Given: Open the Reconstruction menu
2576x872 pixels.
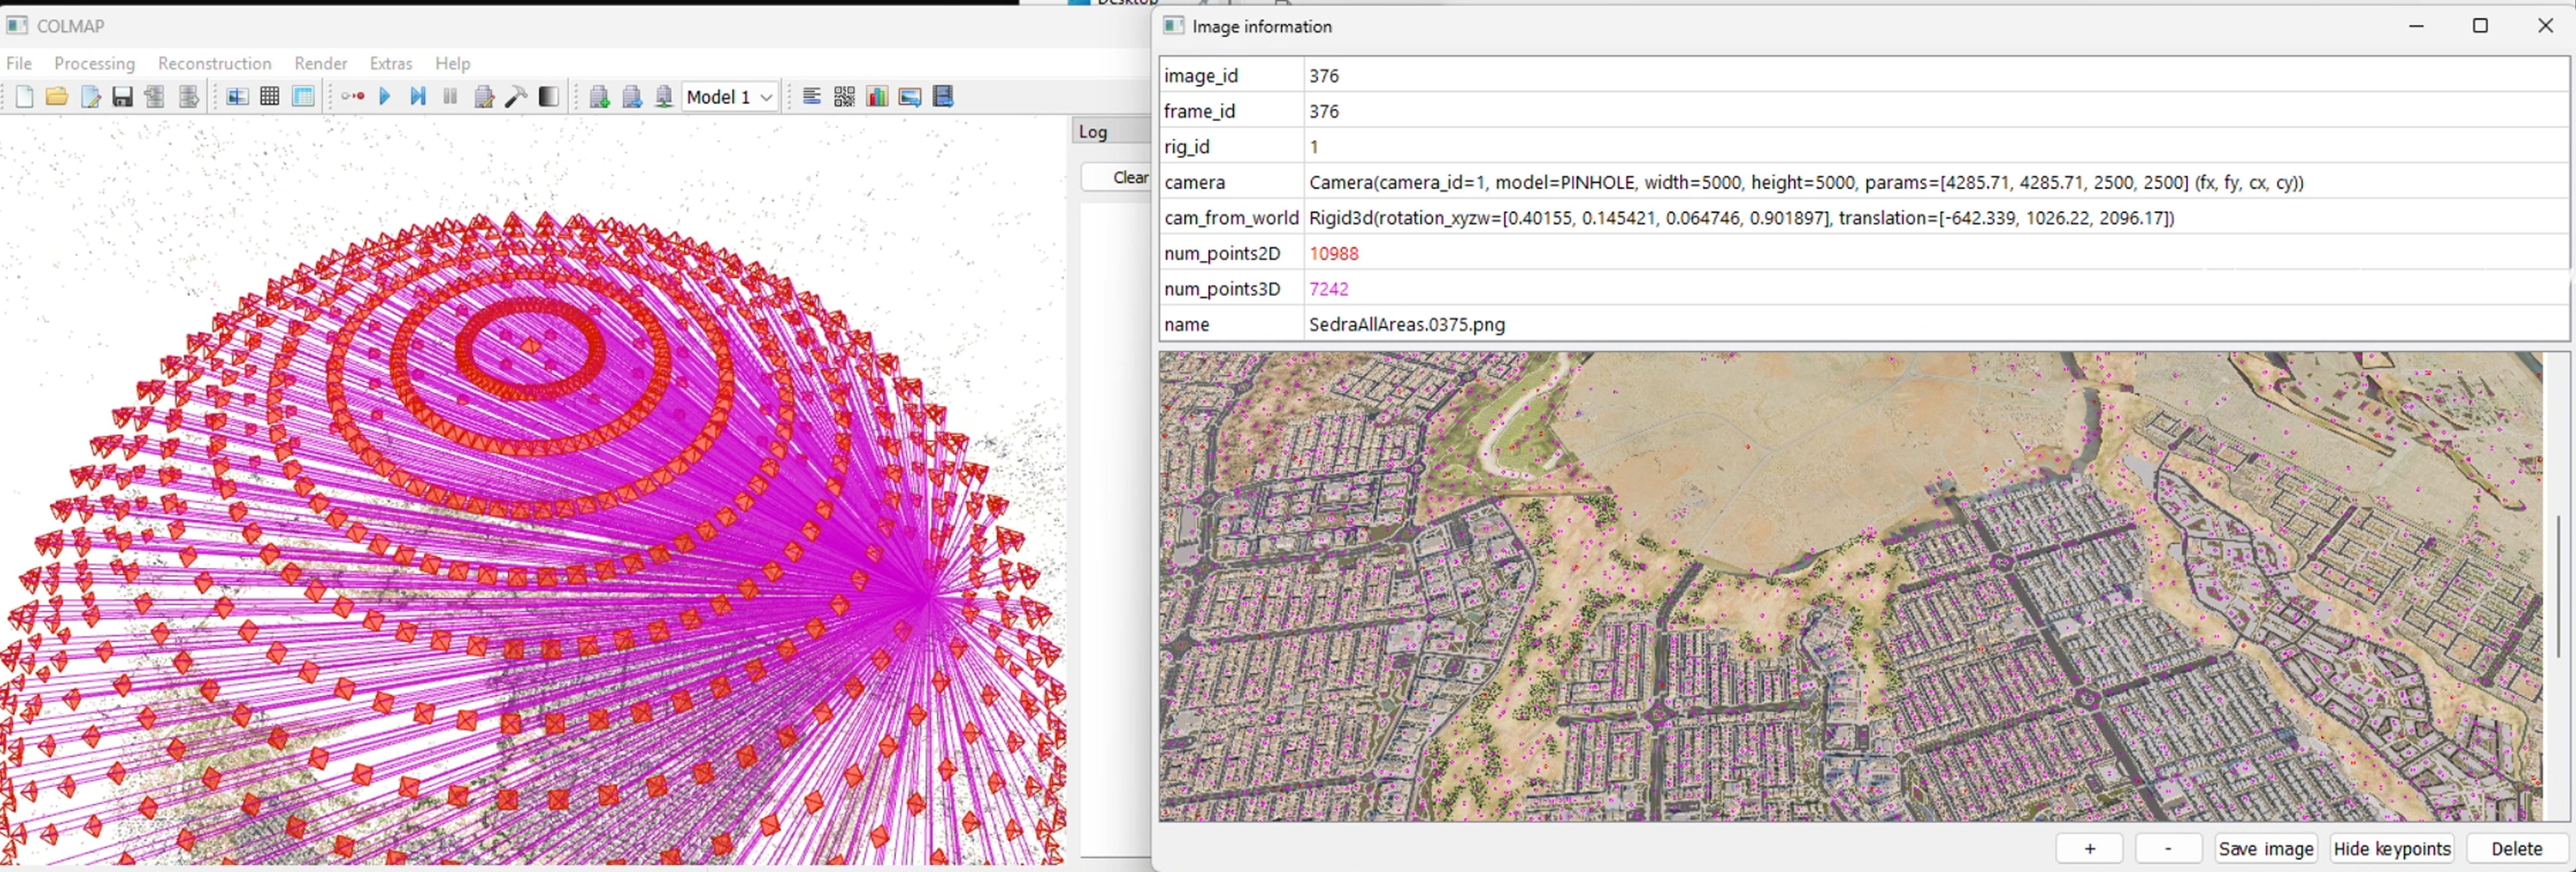Looking at the screenshot, I should pos(214,63).
